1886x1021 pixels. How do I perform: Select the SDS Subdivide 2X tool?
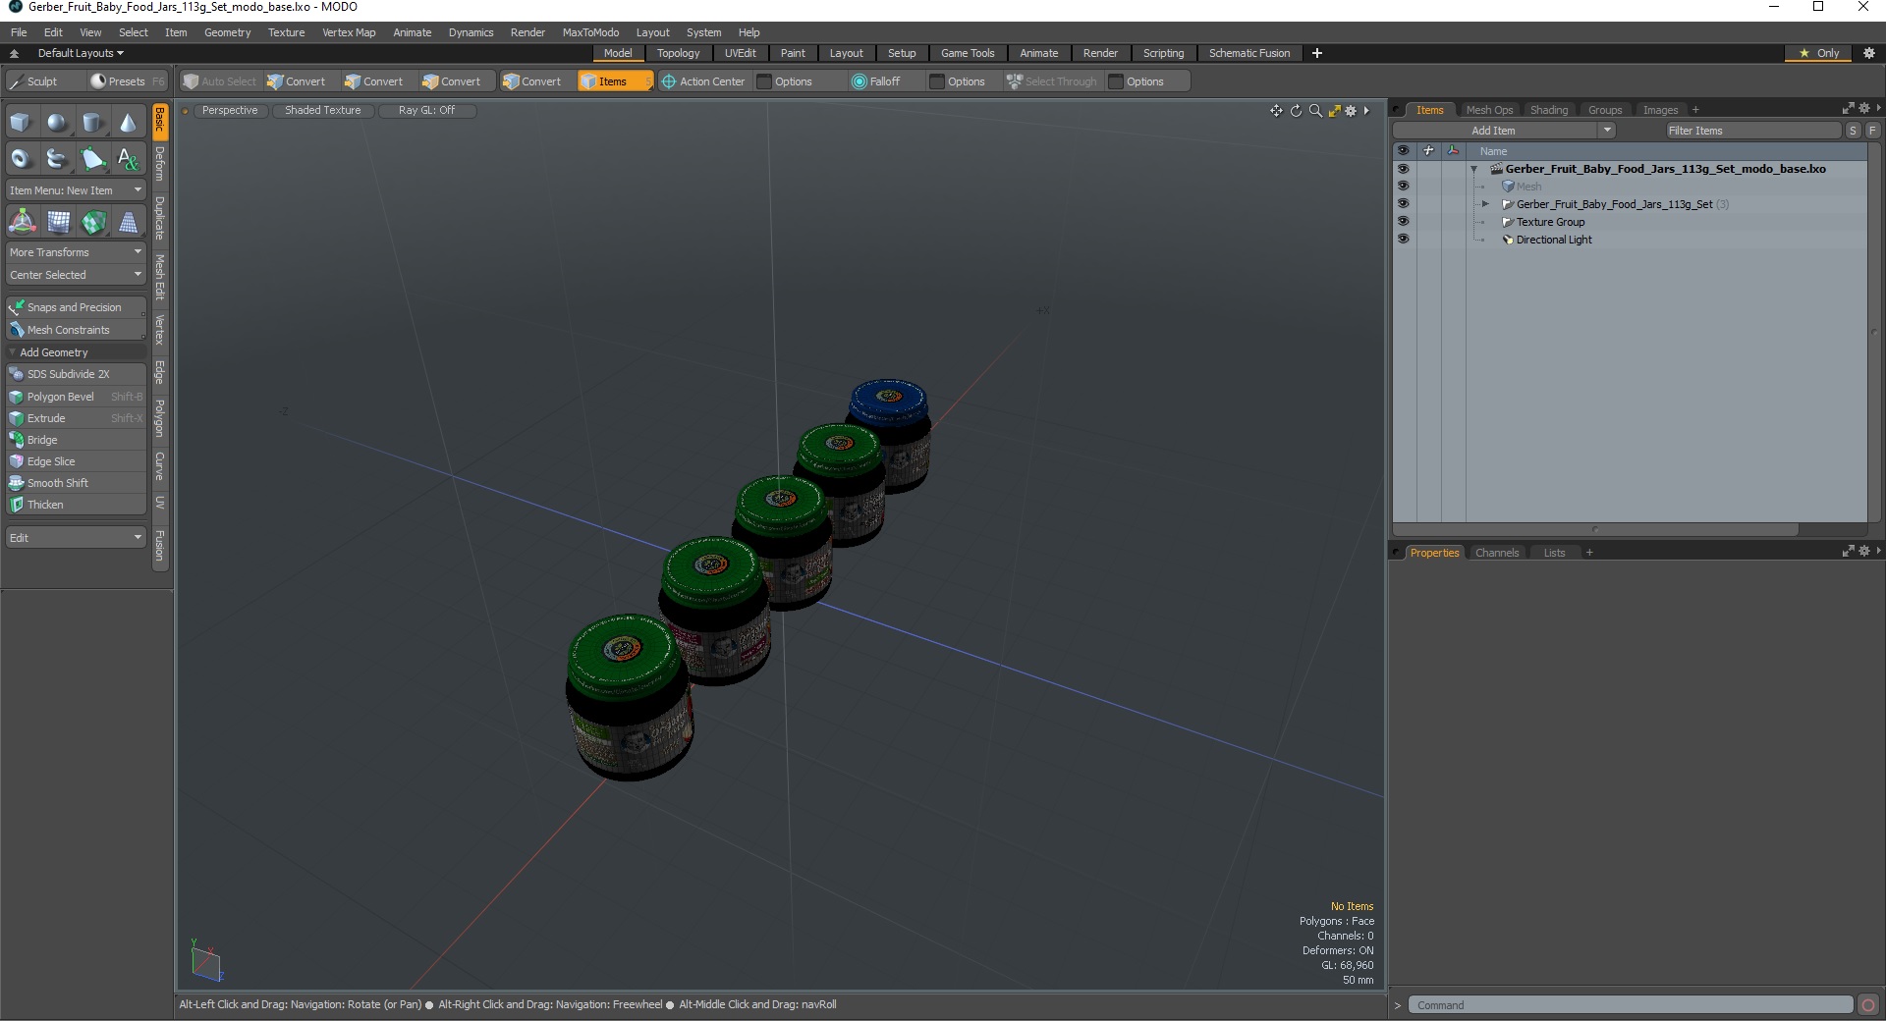pos(76,374)
